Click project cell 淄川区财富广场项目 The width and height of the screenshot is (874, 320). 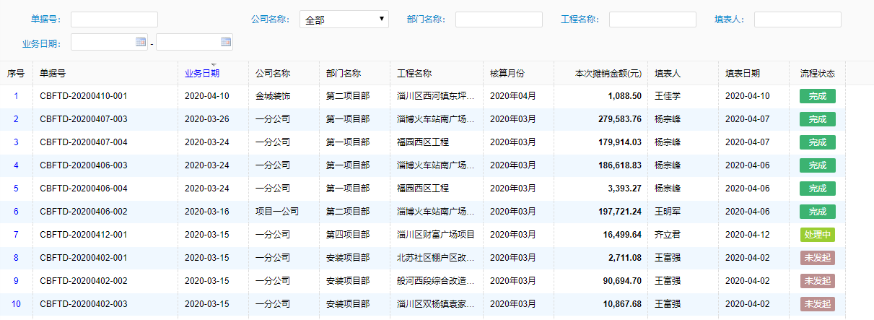tap(436, 235)
